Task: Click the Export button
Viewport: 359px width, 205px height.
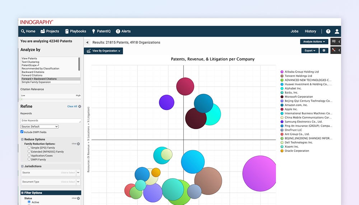Action: (x=310, y=51)
